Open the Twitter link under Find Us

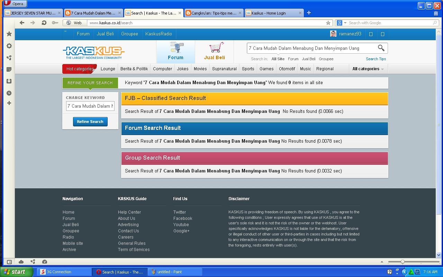[x=180, y=212]
